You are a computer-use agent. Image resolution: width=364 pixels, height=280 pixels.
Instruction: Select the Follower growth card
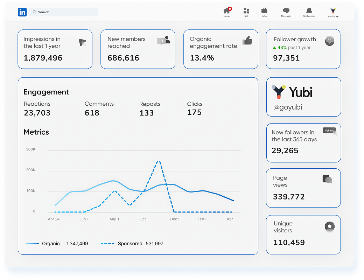click(x=303, y=49)
